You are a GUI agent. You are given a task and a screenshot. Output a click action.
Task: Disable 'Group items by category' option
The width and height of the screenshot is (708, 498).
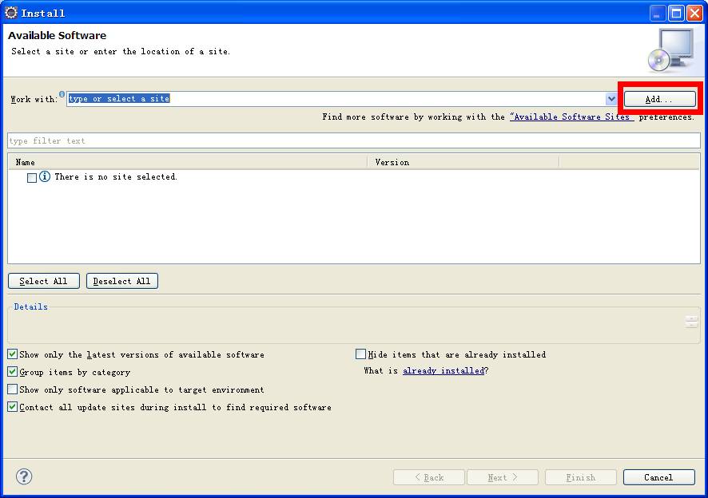[13, 372]
